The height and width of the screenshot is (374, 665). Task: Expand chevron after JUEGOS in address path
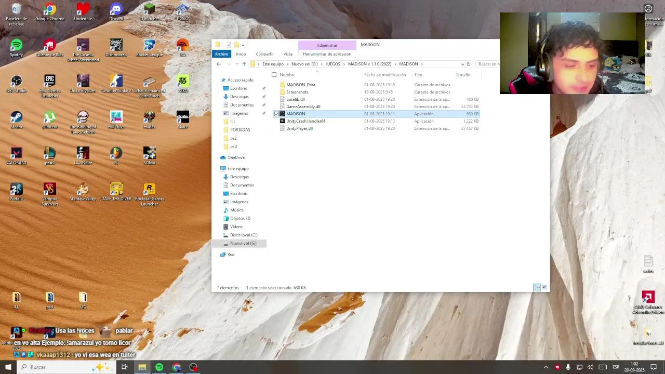click(344, 64)
